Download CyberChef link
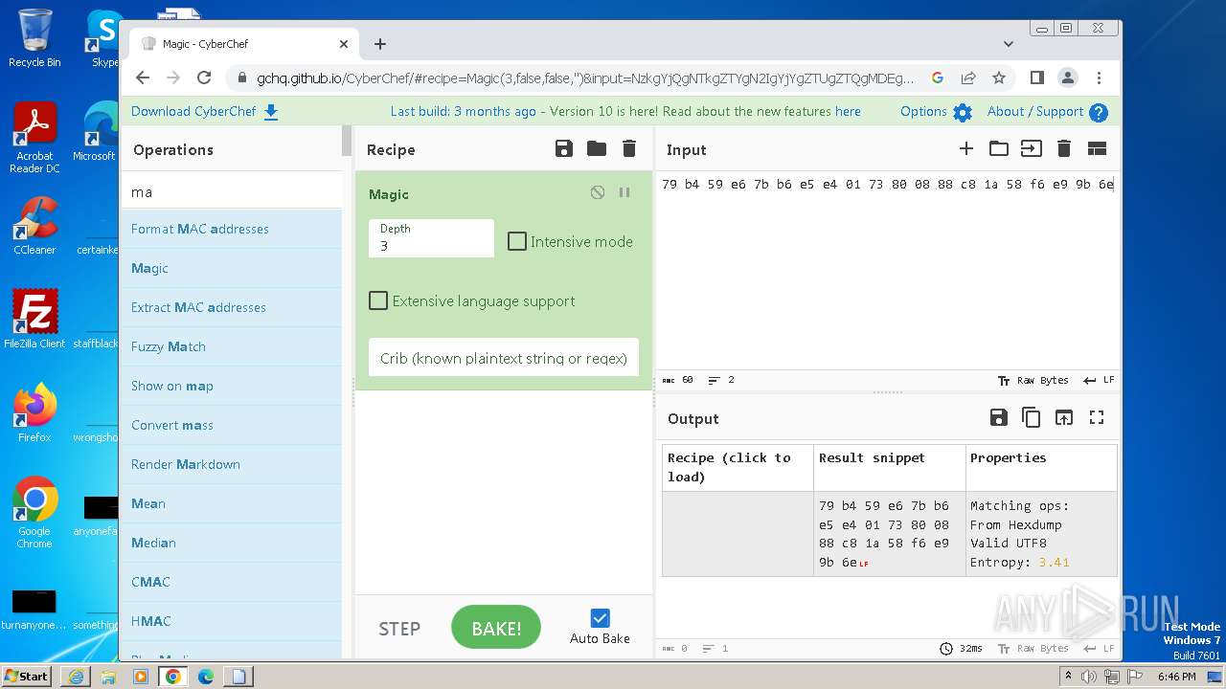This screenshot has width=1226, height=689. click(x=205, y=111)
